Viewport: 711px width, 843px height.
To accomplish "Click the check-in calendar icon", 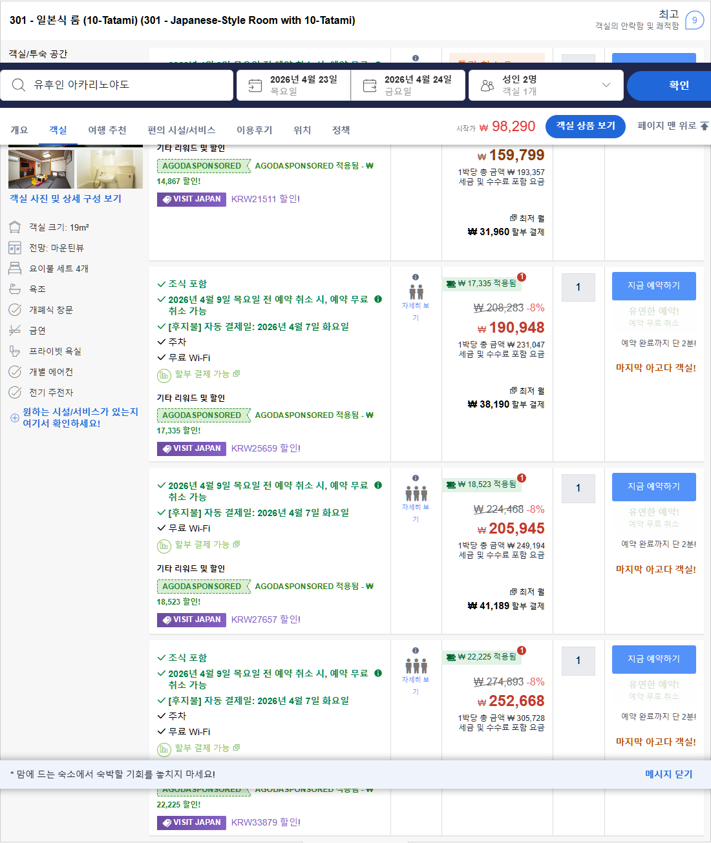I will pos(255,85).
